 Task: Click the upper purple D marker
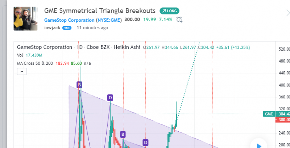point(110,97)
